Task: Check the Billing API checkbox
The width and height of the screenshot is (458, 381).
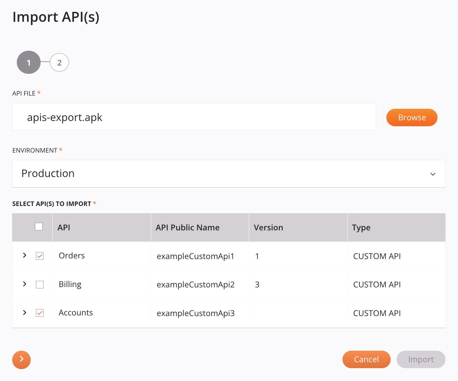Action: 40,284
